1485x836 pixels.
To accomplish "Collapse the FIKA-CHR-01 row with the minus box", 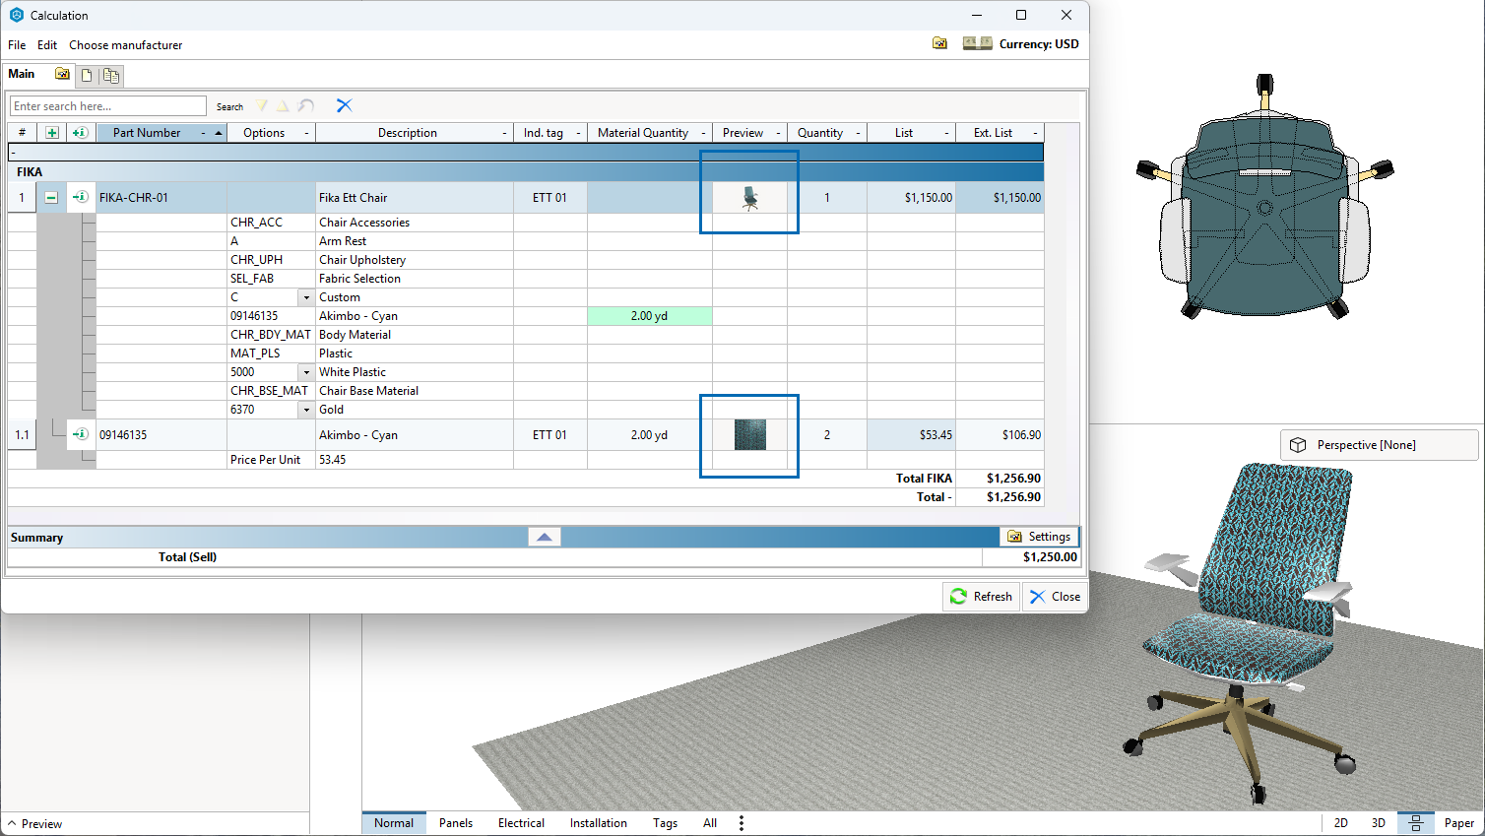I will (51, 197).
